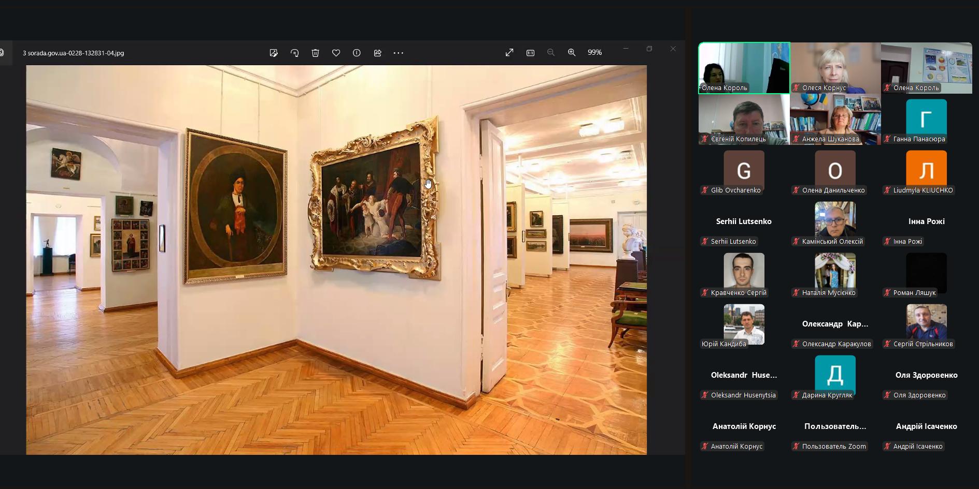Set actual size with the 1:1 icon

coord(530,52)
